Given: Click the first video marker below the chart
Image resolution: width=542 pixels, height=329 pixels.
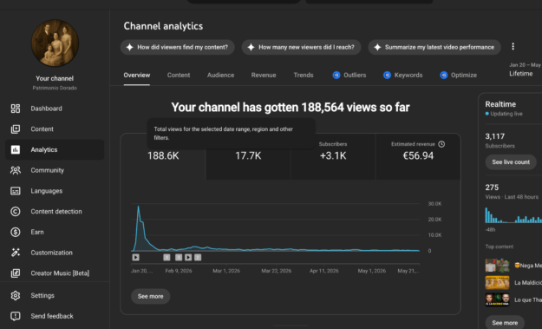Looking at the screenshot, I should tap(136, 258).
